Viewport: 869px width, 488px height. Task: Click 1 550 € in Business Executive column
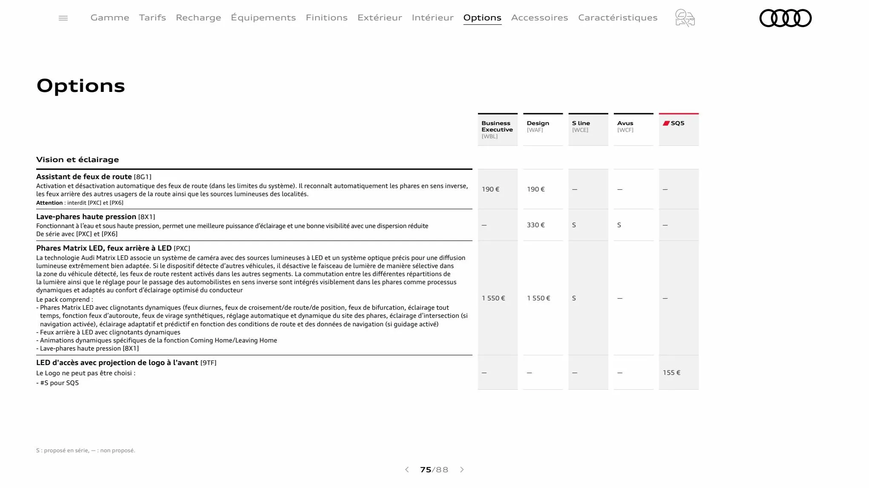point(493,298)
